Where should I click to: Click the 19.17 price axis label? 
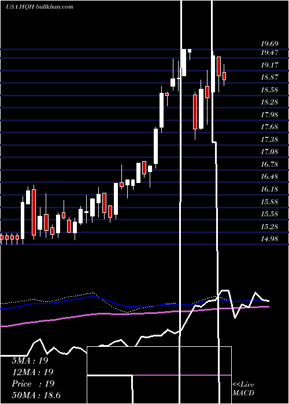270,65
